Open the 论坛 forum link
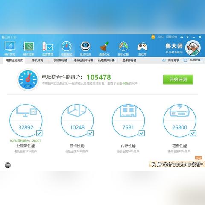 [161, 37]
